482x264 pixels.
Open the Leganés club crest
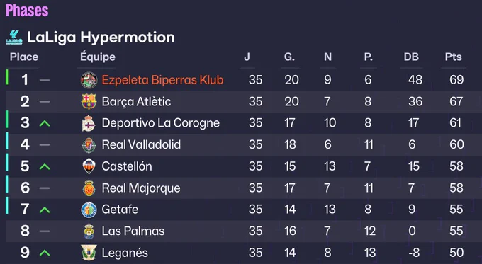point(89,253)
